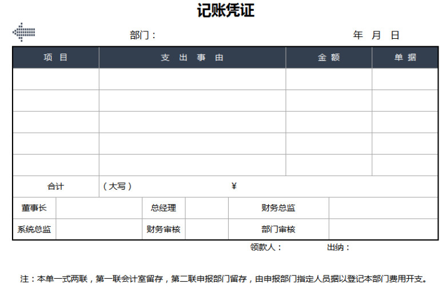446x305 pixels.
Task: Click empty signature cell beside 总经理
Action: [x=207, y=208]
